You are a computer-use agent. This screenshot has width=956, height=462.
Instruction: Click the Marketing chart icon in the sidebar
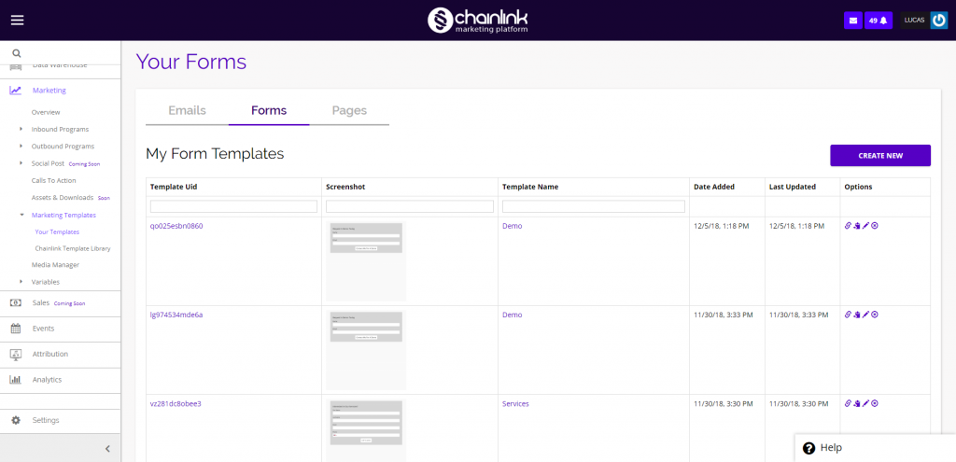pyautogui.click(x=16, y=91)
